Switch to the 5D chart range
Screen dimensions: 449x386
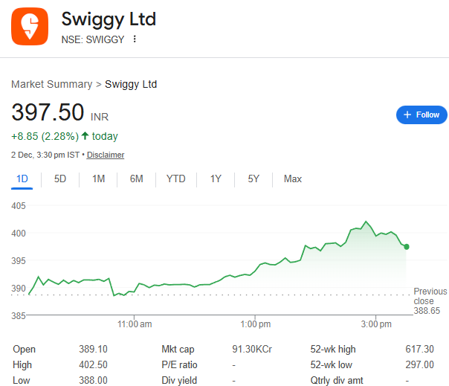point(60,178)
